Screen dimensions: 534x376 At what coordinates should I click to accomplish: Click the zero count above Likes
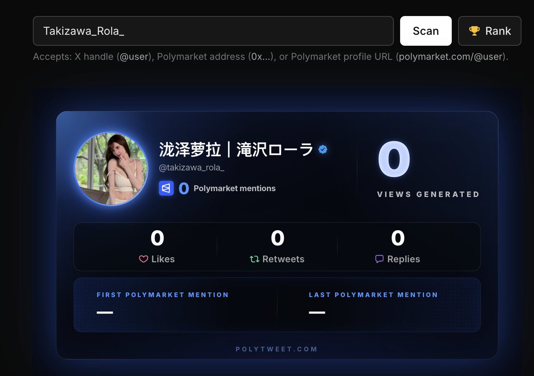(157, 238)
